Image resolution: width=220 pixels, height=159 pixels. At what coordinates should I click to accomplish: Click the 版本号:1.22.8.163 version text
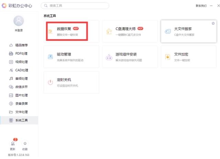[x=19, y=155]
